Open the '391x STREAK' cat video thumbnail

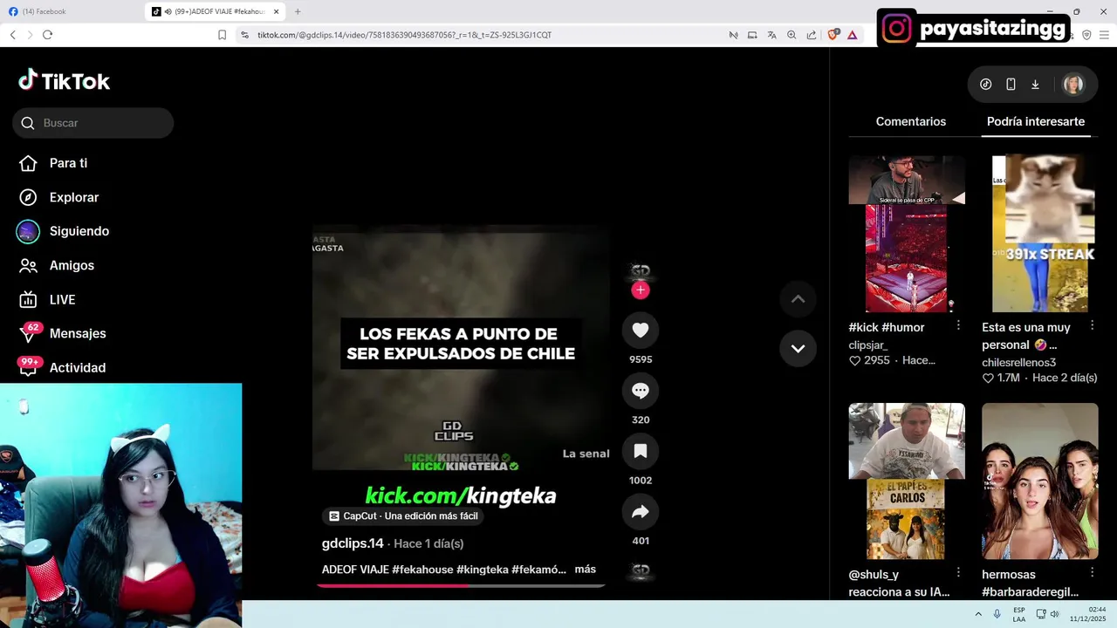coord(1040,234)
